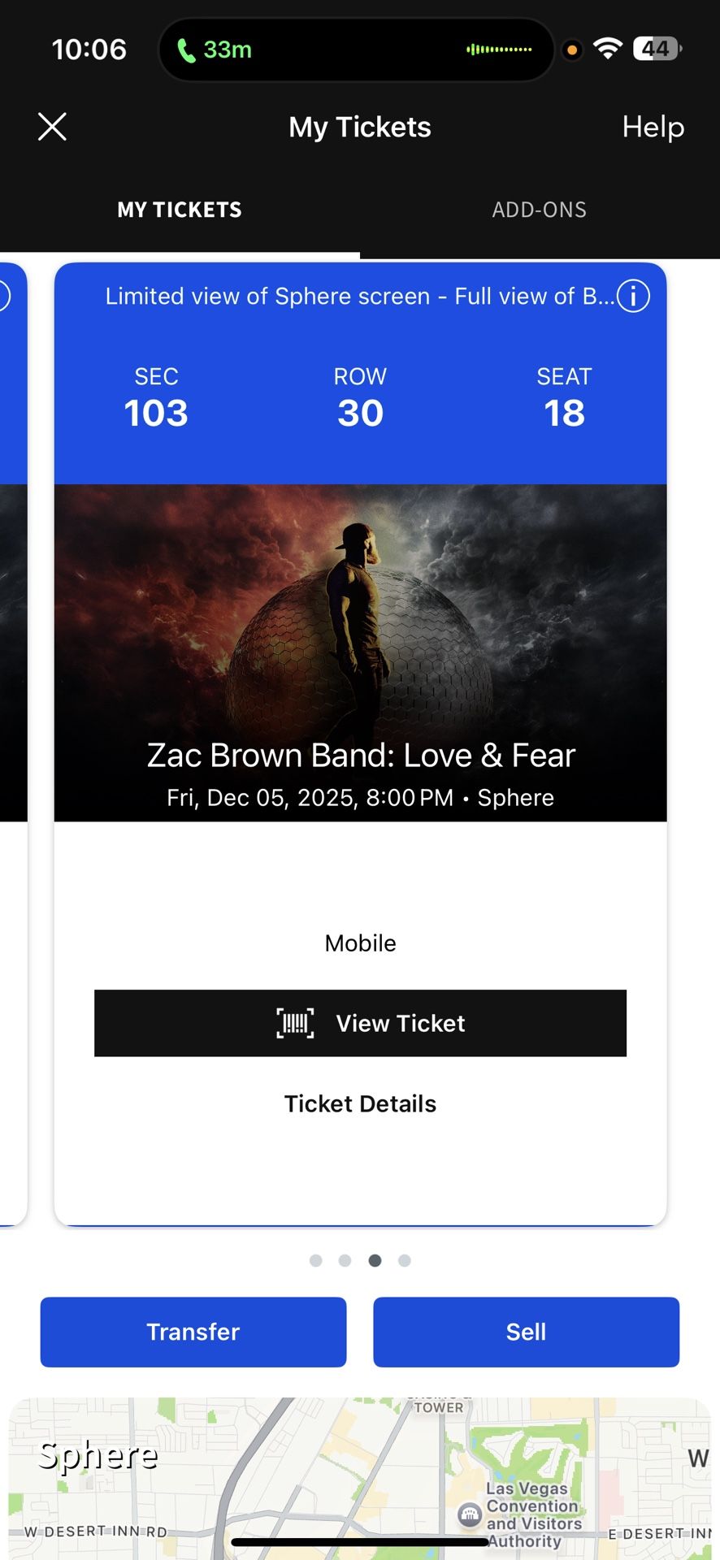The height and width of the screenshot is (1560, 720).
Task: Tap the cellular signal indicator in Dynamic Island
Action: click(498, 49)
